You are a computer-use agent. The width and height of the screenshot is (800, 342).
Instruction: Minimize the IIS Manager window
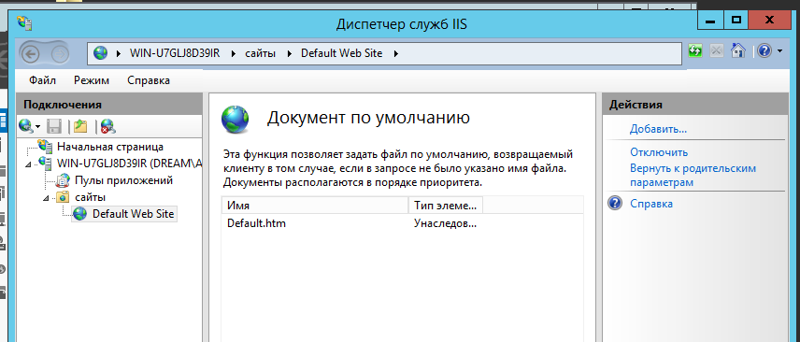click(711, 21)
